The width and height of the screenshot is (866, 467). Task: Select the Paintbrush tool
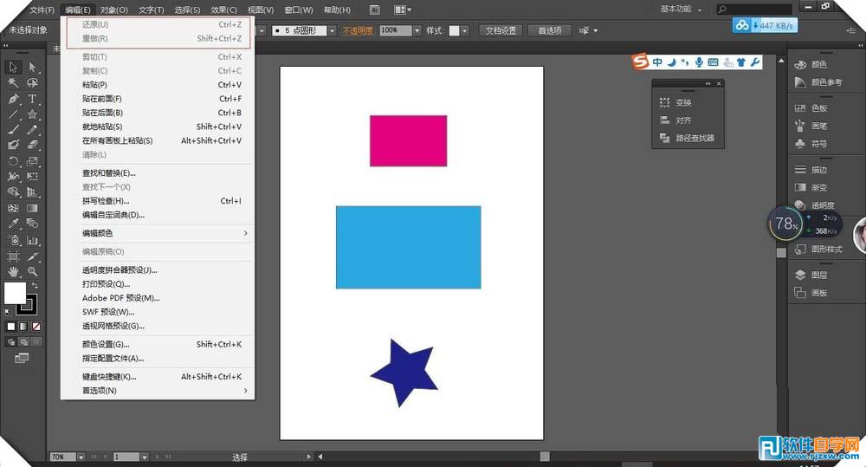pyautogui.click(x=13, y=130)
